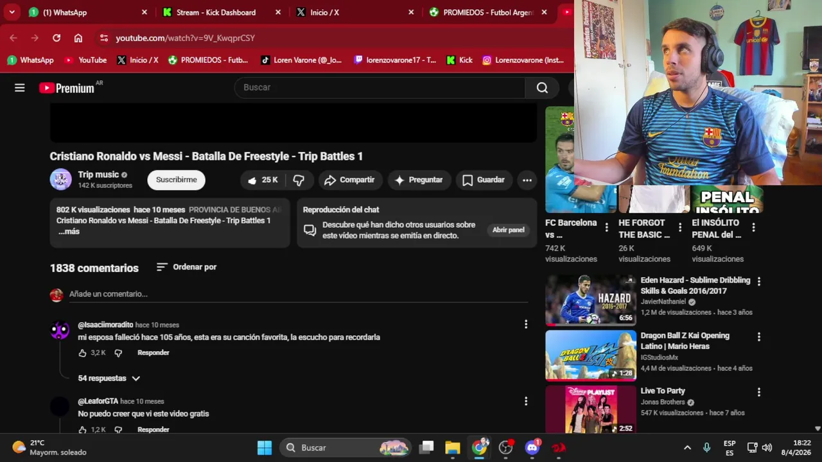Reply to @LeaforGTA's comment
This screenshot has height=462, width=822.
153,429
